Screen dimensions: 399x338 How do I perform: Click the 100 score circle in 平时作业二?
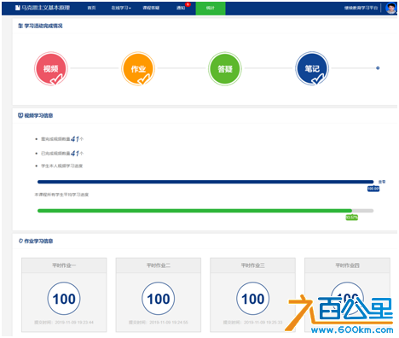[x=159, y=299]
